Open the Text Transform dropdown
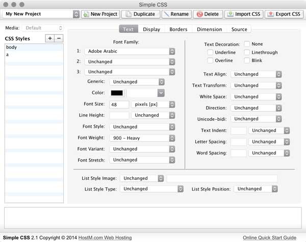This screenshot has height=242, width=306. [256, 86]
